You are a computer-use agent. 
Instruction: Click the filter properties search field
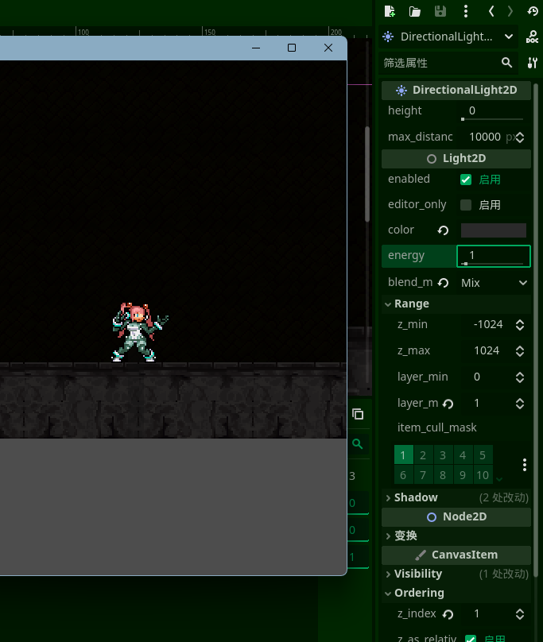tap(440, 63)
